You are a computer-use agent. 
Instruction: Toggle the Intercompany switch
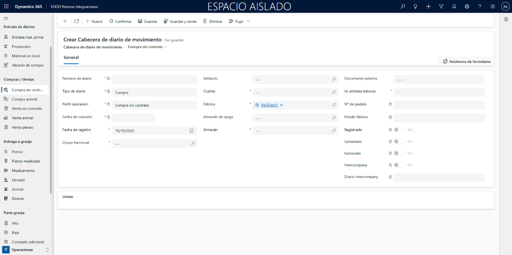coord(398,165)
